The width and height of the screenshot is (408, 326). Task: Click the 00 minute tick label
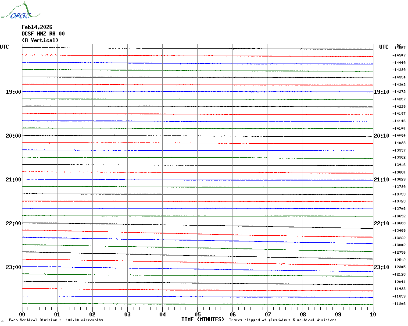(x=22, y=314)
